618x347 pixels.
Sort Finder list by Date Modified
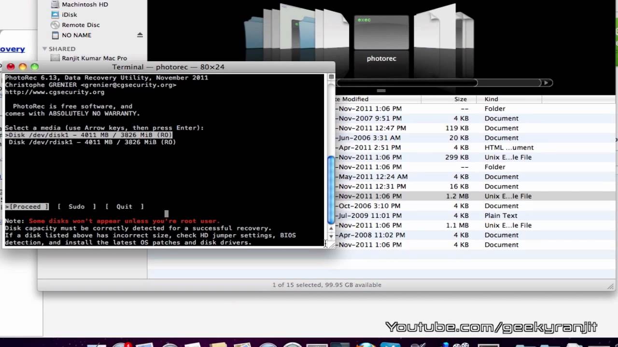coord(379,99)
